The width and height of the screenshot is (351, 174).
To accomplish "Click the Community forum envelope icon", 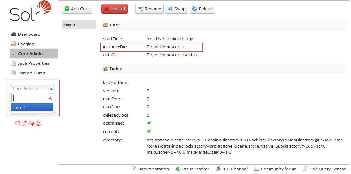I will (257, 169).
